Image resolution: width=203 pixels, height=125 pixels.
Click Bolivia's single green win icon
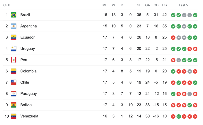(190, 105)
